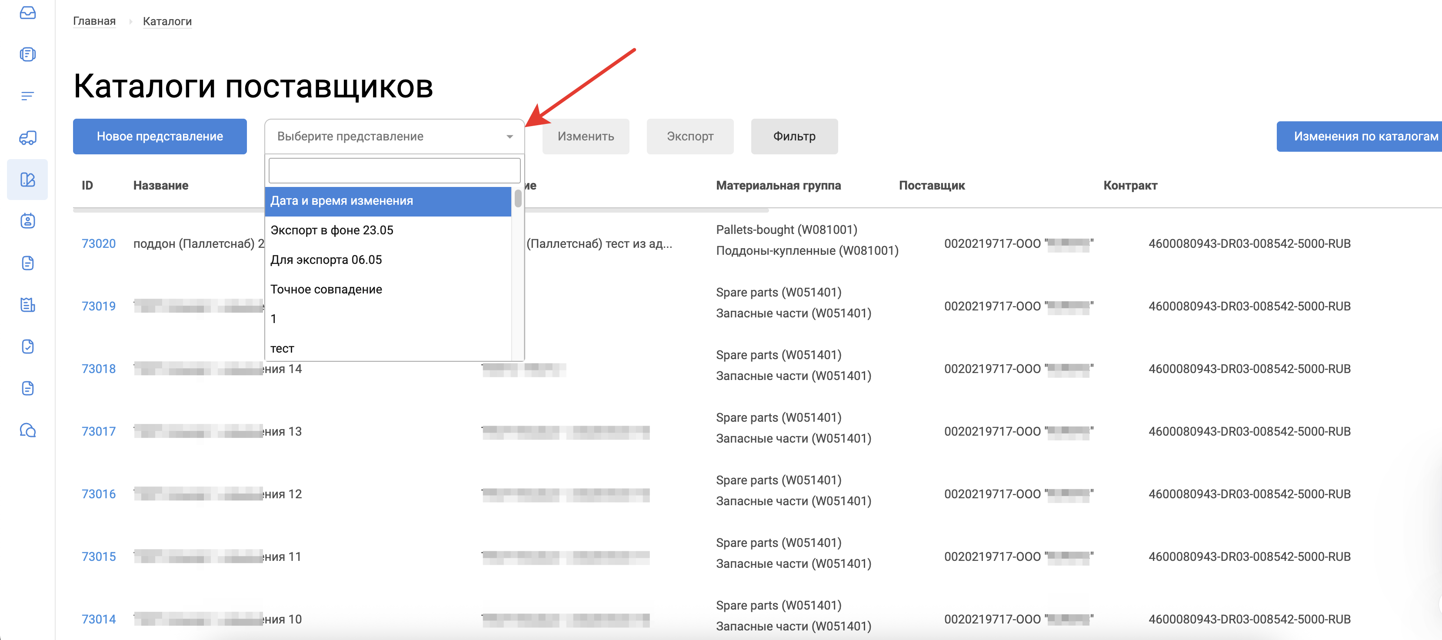Screen dimensions: 1442x640
Task: Click the contact badge sidebar icon
Action: tap(27, 221)
